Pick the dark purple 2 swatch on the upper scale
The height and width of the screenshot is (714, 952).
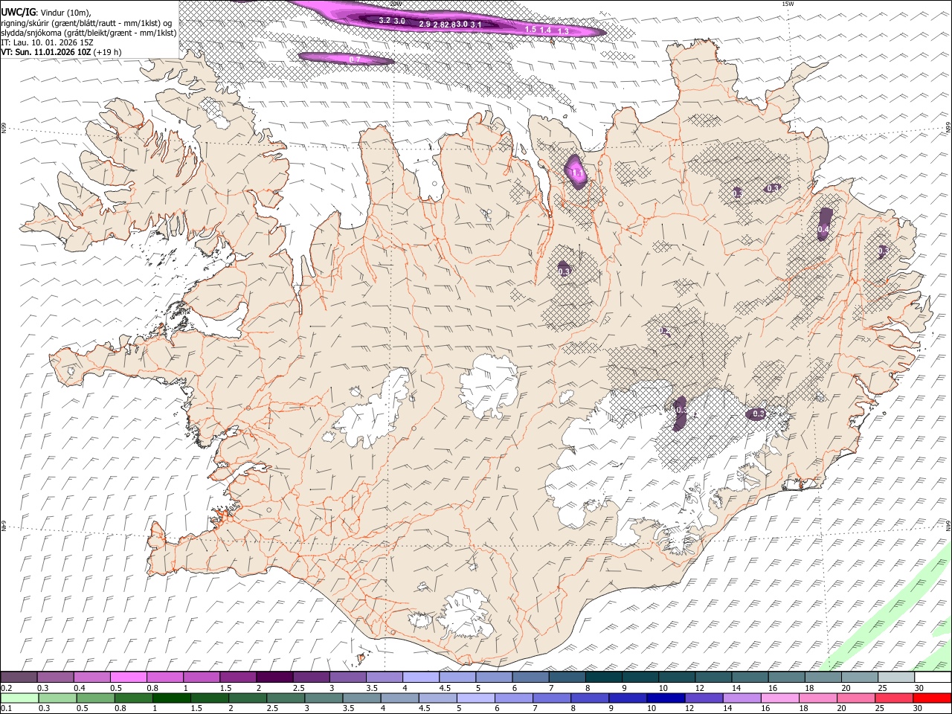tap(274, 677)
